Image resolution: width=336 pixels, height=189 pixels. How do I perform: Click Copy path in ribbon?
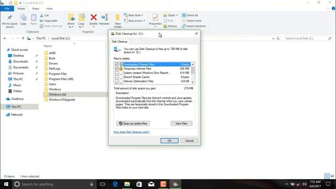pos(49,21)
